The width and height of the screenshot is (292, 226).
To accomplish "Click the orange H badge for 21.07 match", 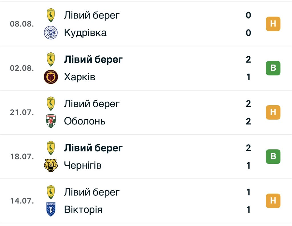I will [x=273, y=112].
